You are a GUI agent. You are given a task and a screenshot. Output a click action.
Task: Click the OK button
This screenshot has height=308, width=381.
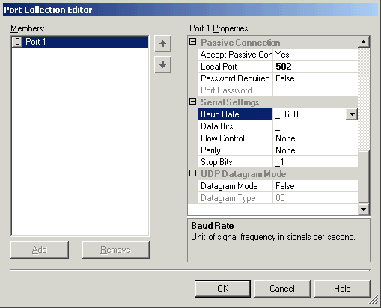coord(222,289)
